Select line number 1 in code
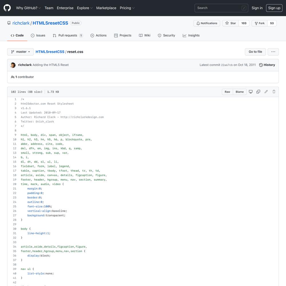This screenshot has width=286, height=286. click(15, 99)
